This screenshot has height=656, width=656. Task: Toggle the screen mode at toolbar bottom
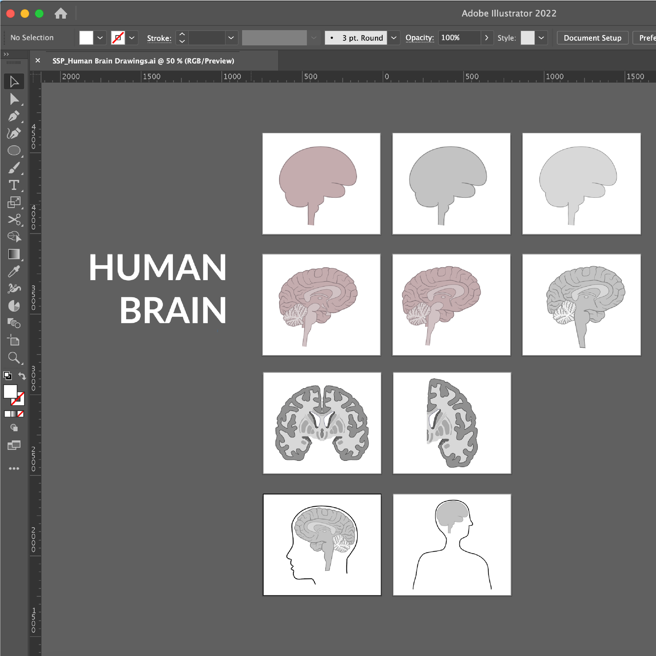coord(14,445)
